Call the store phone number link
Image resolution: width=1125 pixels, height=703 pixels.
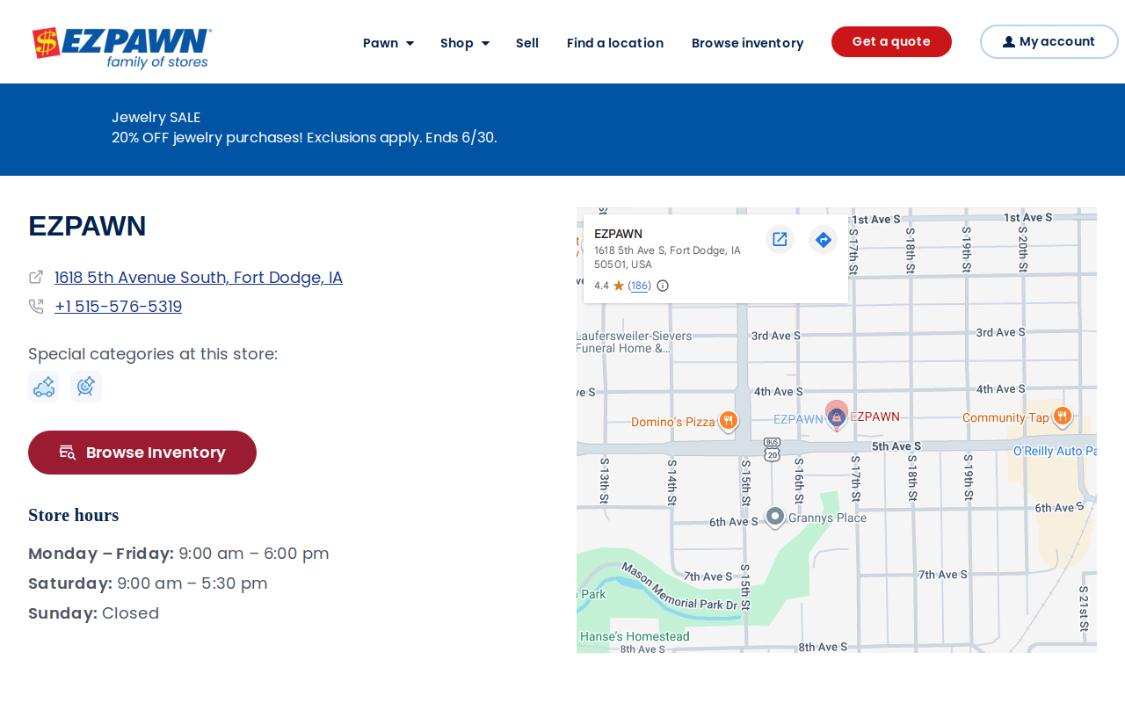(x=119, y=307)
